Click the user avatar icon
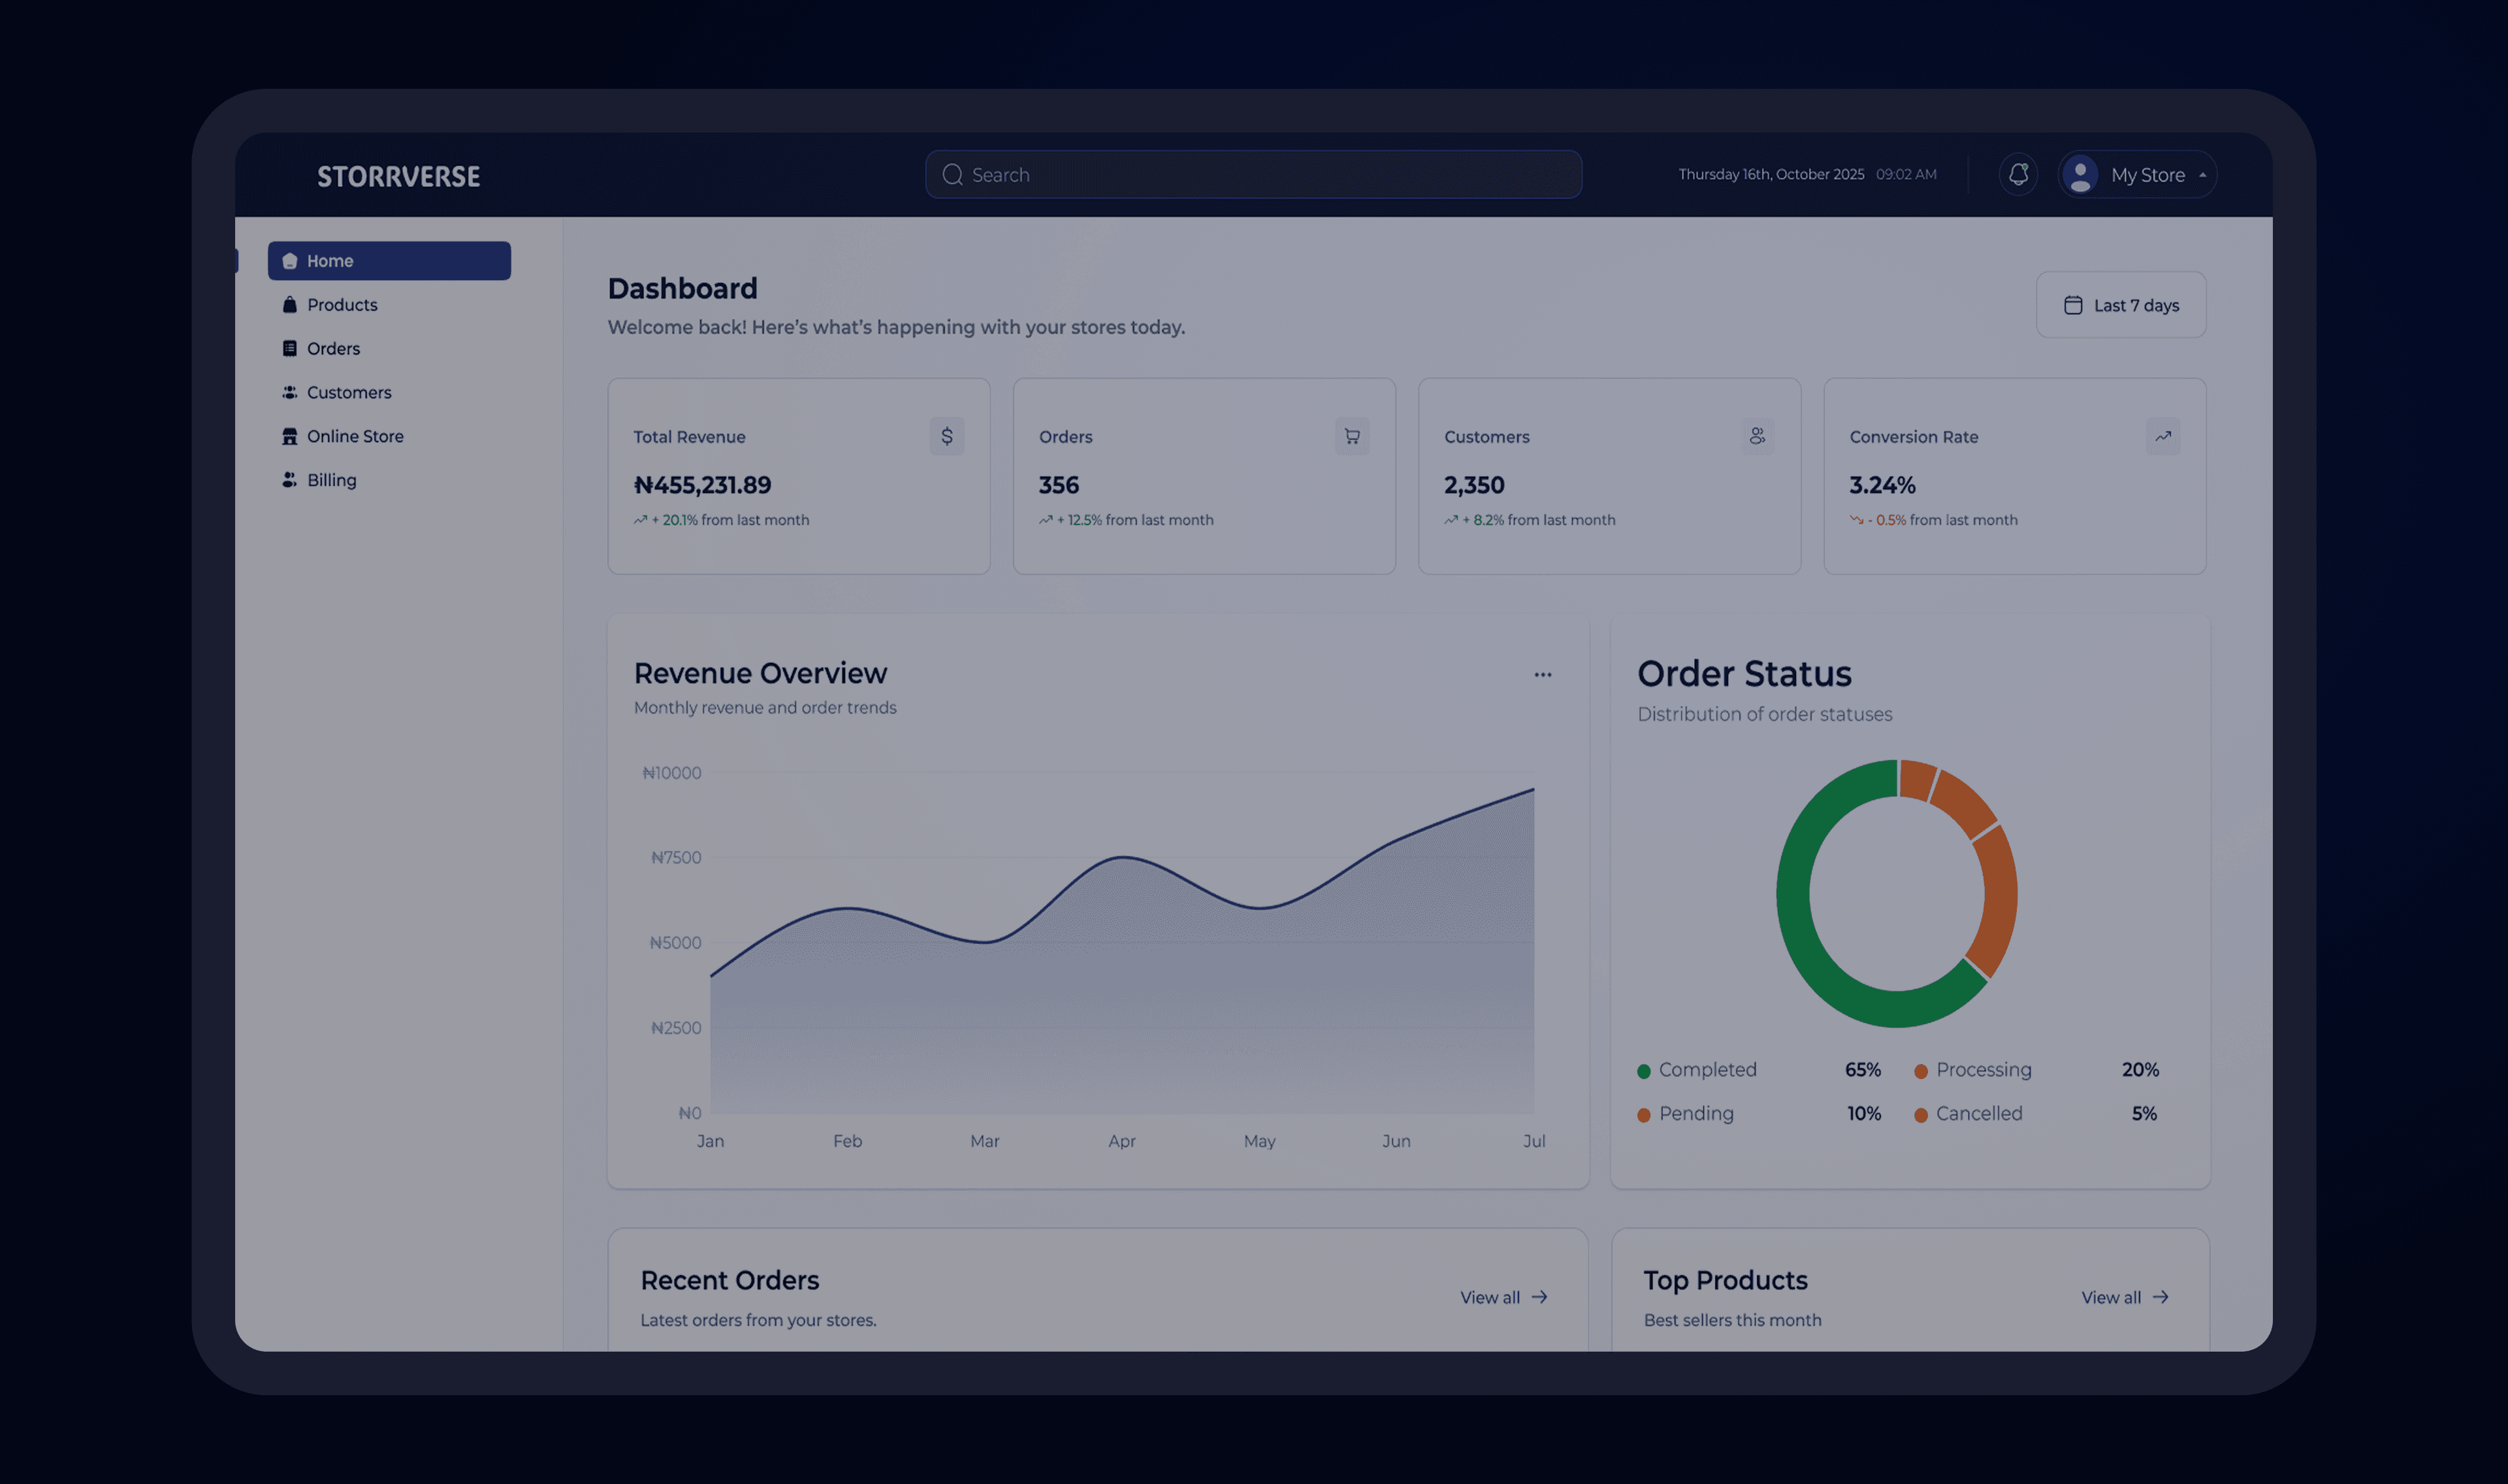The width and height of the screenshot is (2508, 1484). [2080, 175]
